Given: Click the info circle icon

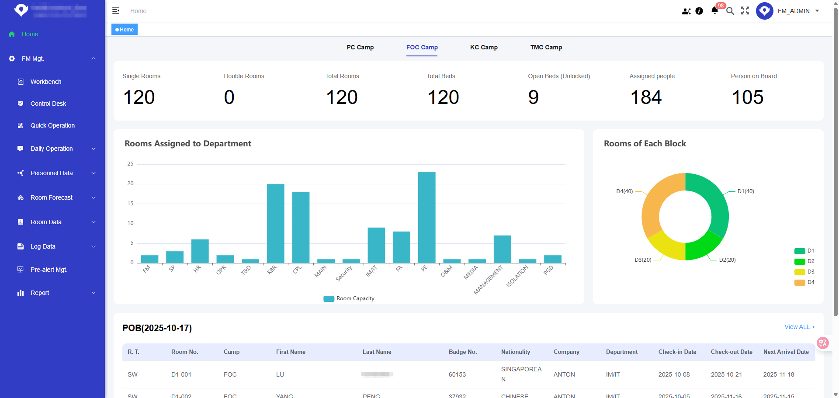Looking at the screenshot, I should [x=699, y=11].
